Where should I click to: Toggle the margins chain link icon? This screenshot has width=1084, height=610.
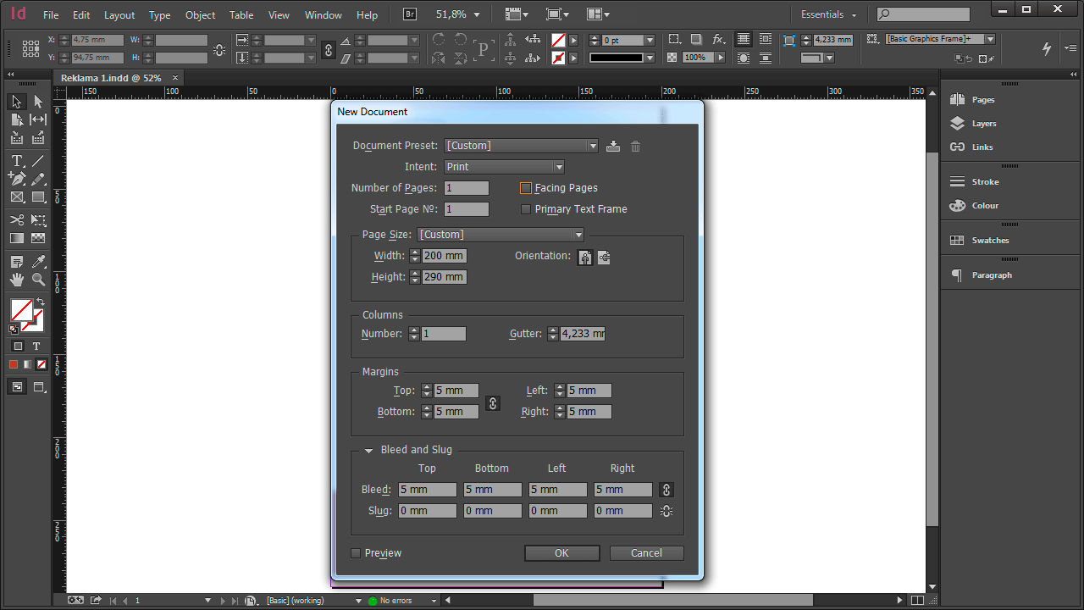[492, 403]
